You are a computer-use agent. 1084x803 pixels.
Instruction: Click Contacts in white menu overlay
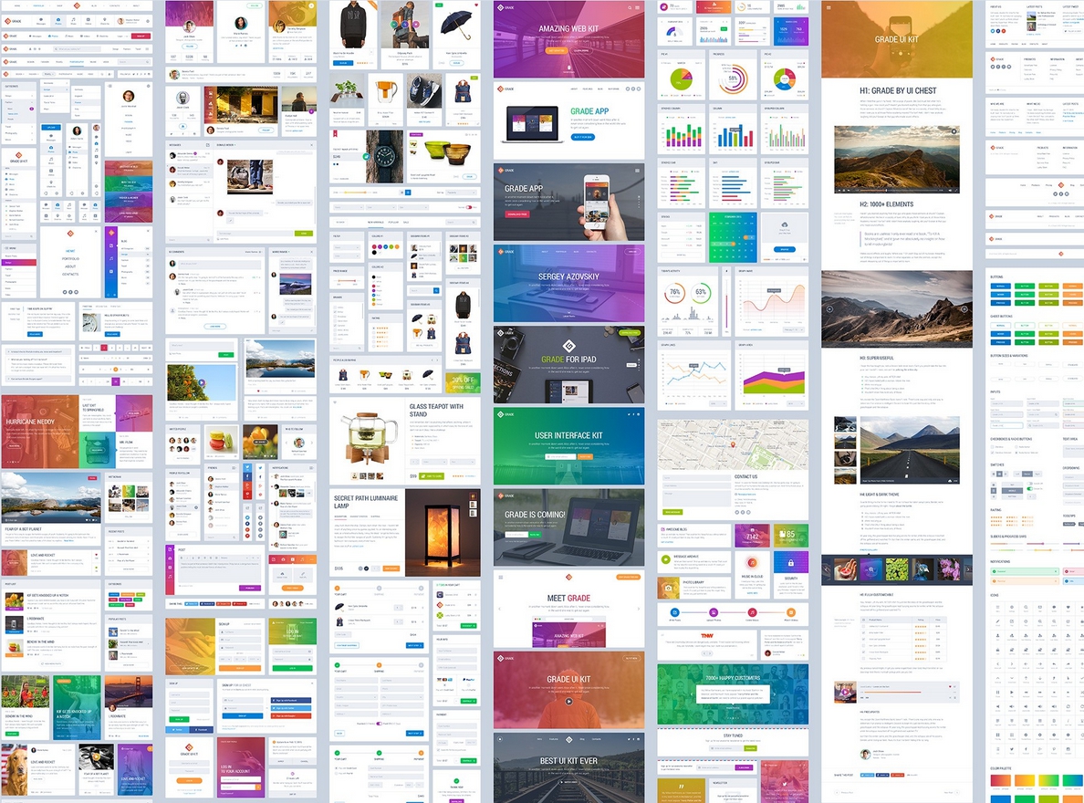click(x=70, y=274)
